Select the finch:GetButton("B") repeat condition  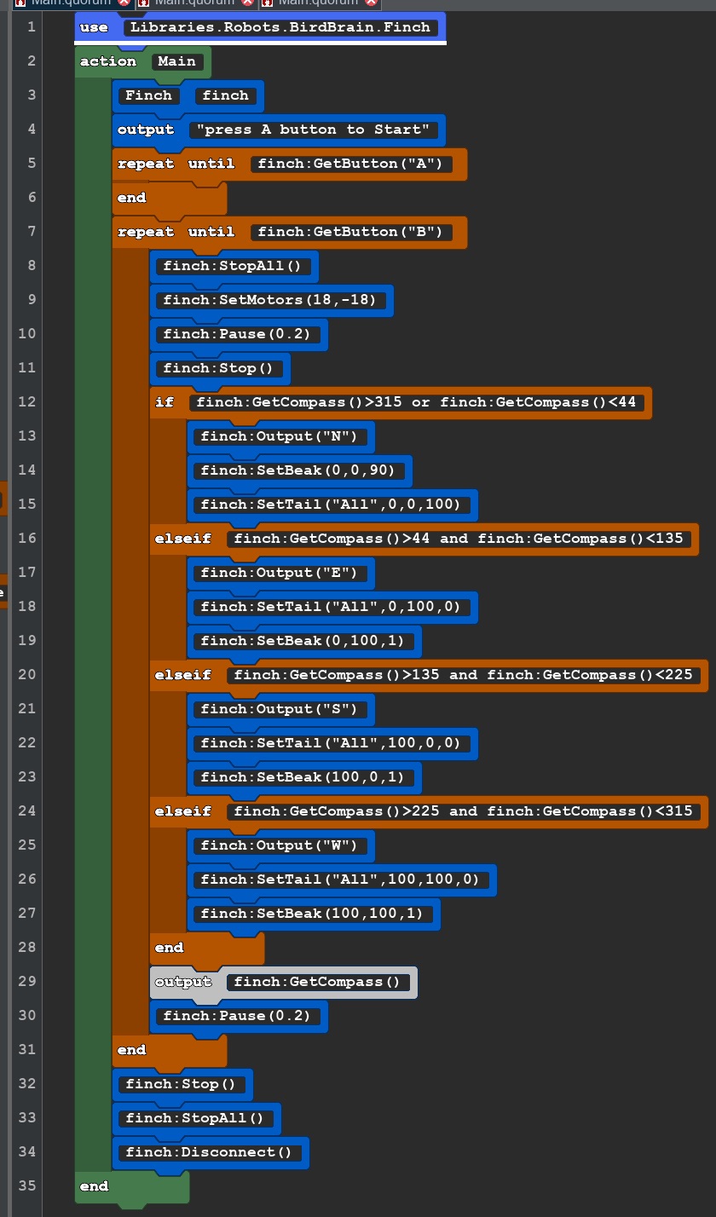pos(350,232)
